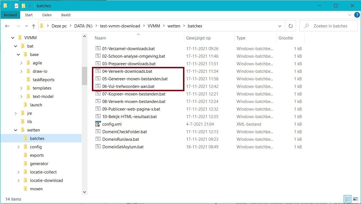Sort by the Grootte column header
Image resolution: width=361 pixels, height=204 pixels.
pyautogui.click(x=286, y=38)
